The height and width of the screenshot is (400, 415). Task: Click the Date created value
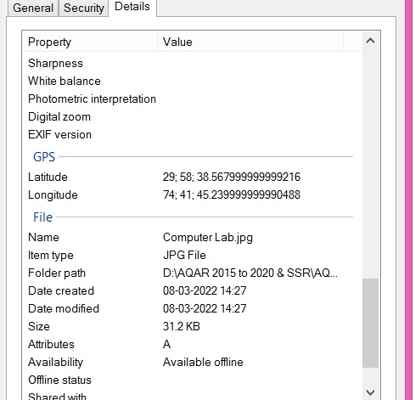point(205,291)
